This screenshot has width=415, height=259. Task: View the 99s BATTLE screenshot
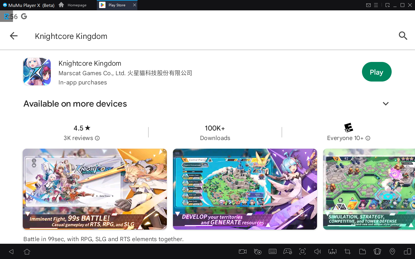[95, 189]
